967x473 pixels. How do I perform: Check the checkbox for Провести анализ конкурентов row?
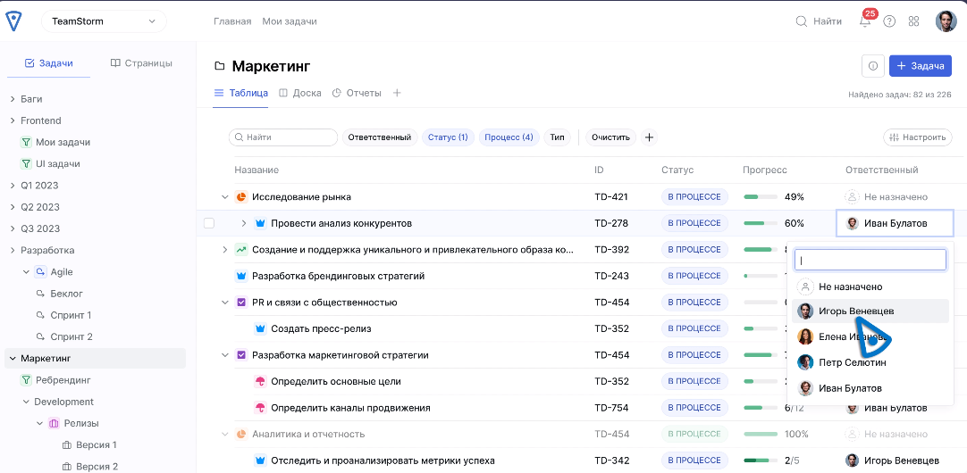point(209,223)
